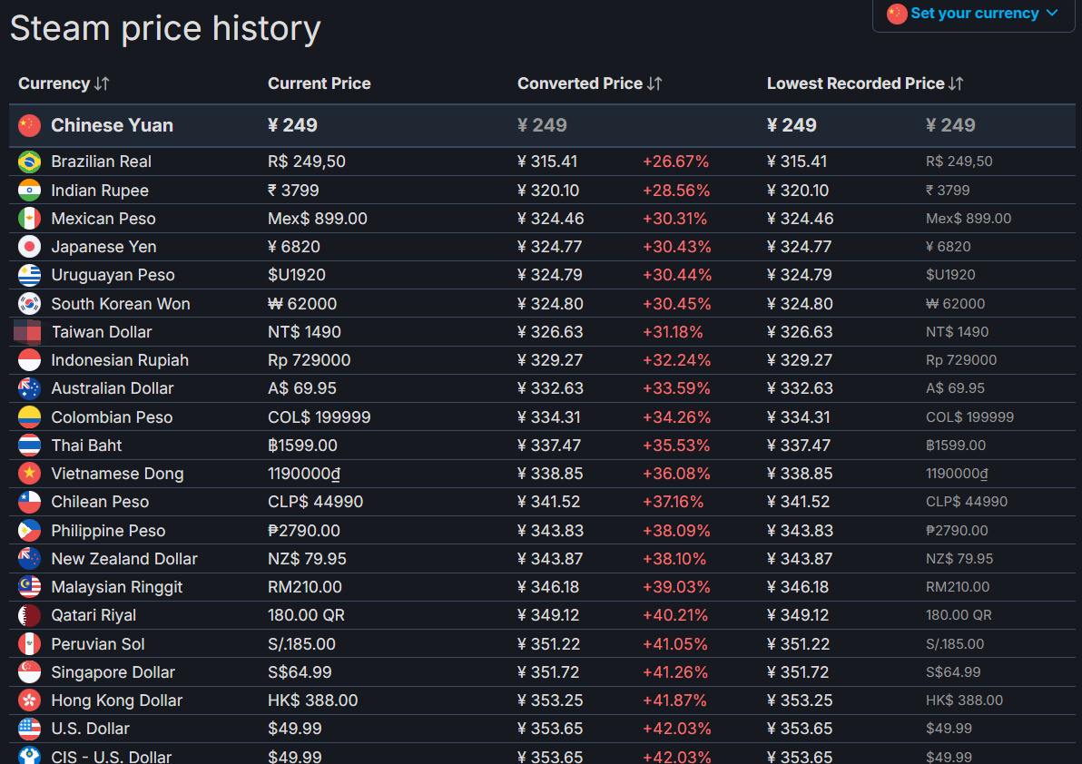Click the Chilean Peso flag icon
This screenshot has width=1082, height=764.
(x=29, y=502)
